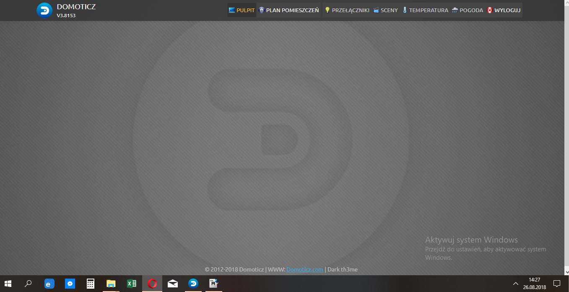569x292 pixels.
Task: Follow the Domoticz.com footer link
Action: (x=305, y=269)
